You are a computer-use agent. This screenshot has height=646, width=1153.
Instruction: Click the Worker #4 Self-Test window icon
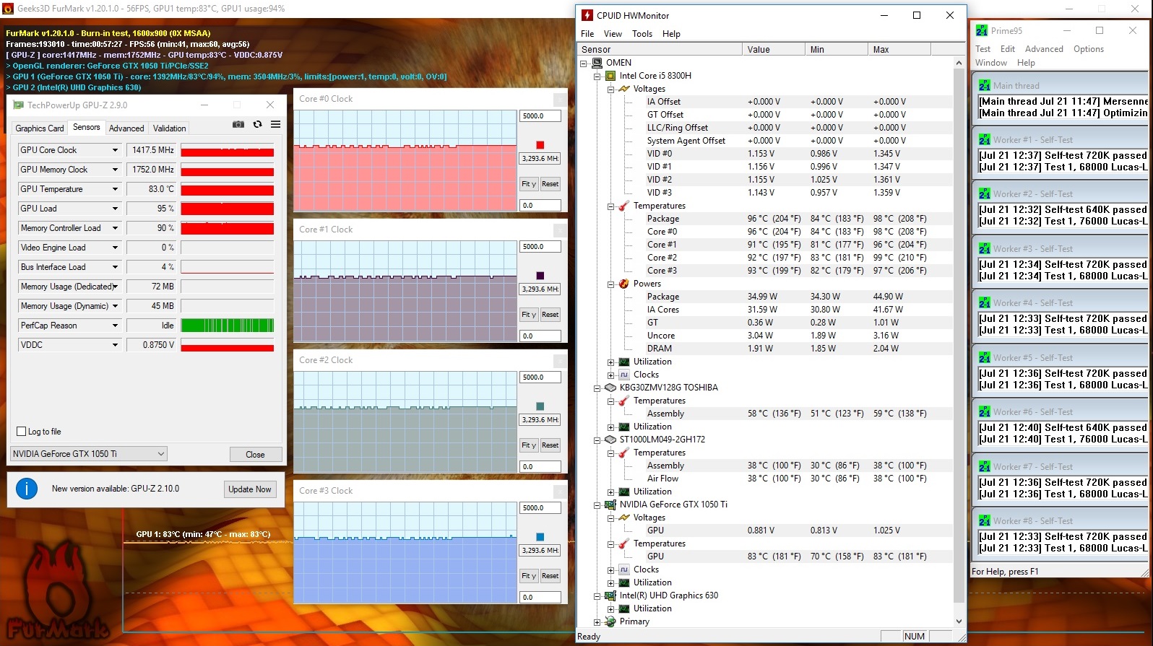pos(985,302)
